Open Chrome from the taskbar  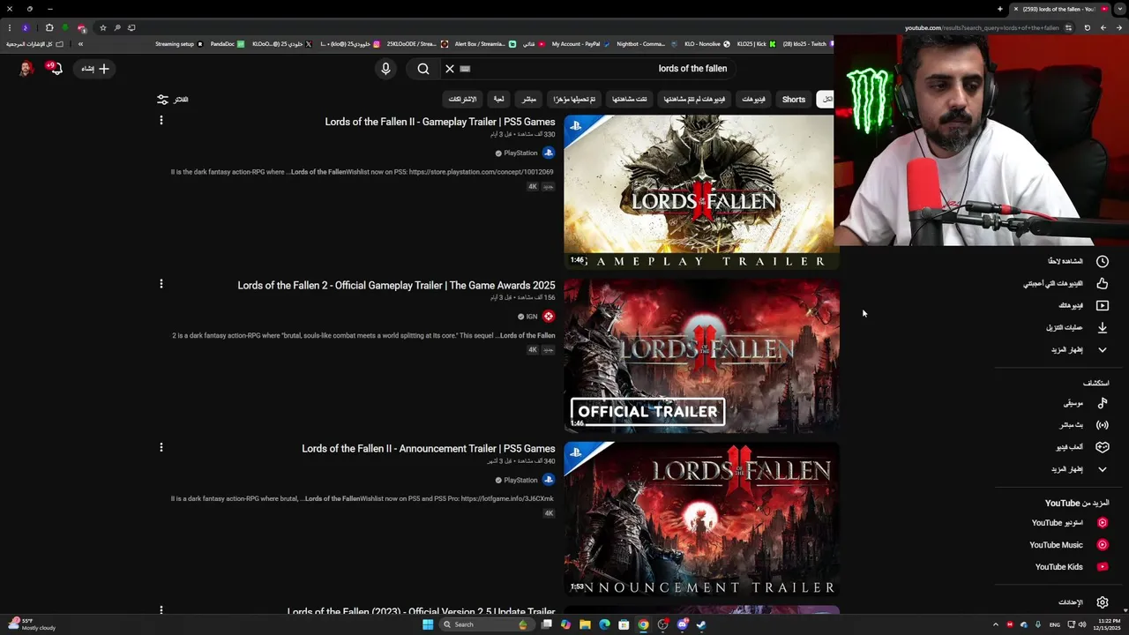[x=643, y=624]
